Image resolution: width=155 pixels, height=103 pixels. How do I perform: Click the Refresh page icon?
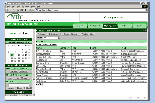[x=21, y=10]
